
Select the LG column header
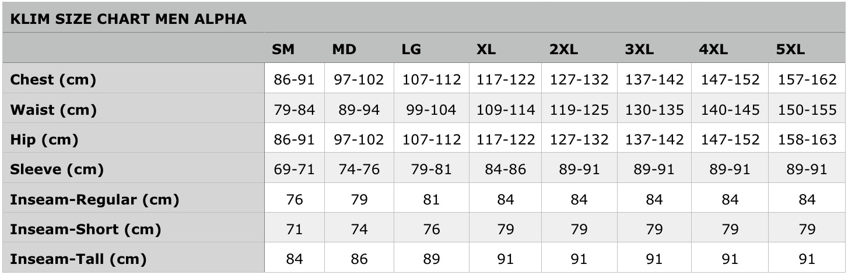[411, 50]
